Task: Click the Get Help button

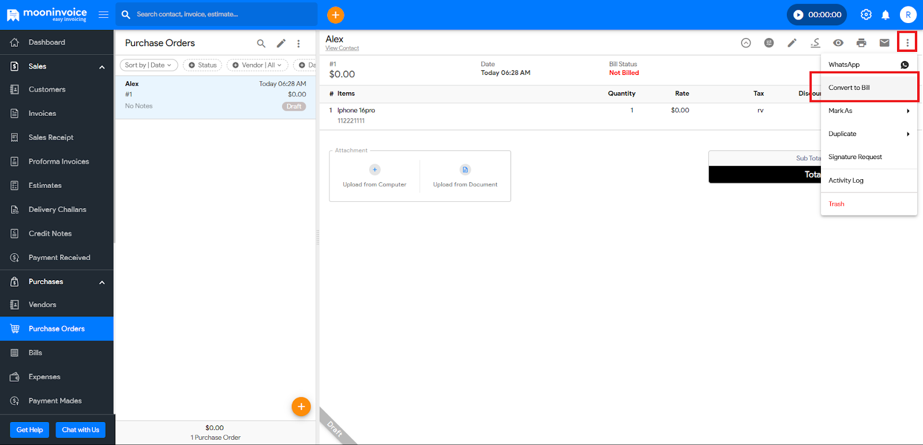Action: click(x=29, y=430)
